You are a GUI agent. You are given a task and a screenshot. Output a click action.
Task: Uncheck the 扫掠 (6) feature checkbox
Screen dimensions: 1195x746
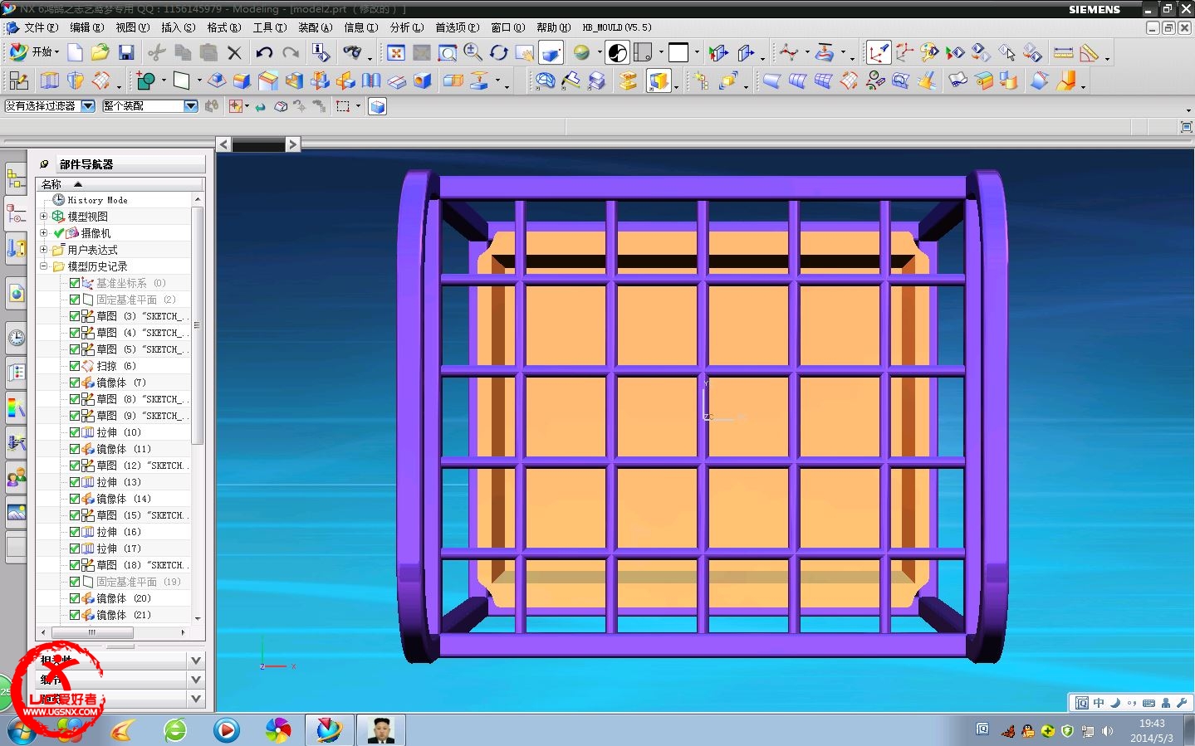click(x=75, y=366)
